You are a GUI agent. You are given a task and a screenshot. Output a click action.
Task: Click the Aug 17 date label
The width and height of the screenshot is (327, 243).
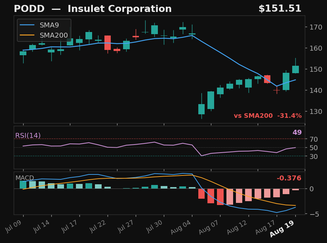click(266, 228)
